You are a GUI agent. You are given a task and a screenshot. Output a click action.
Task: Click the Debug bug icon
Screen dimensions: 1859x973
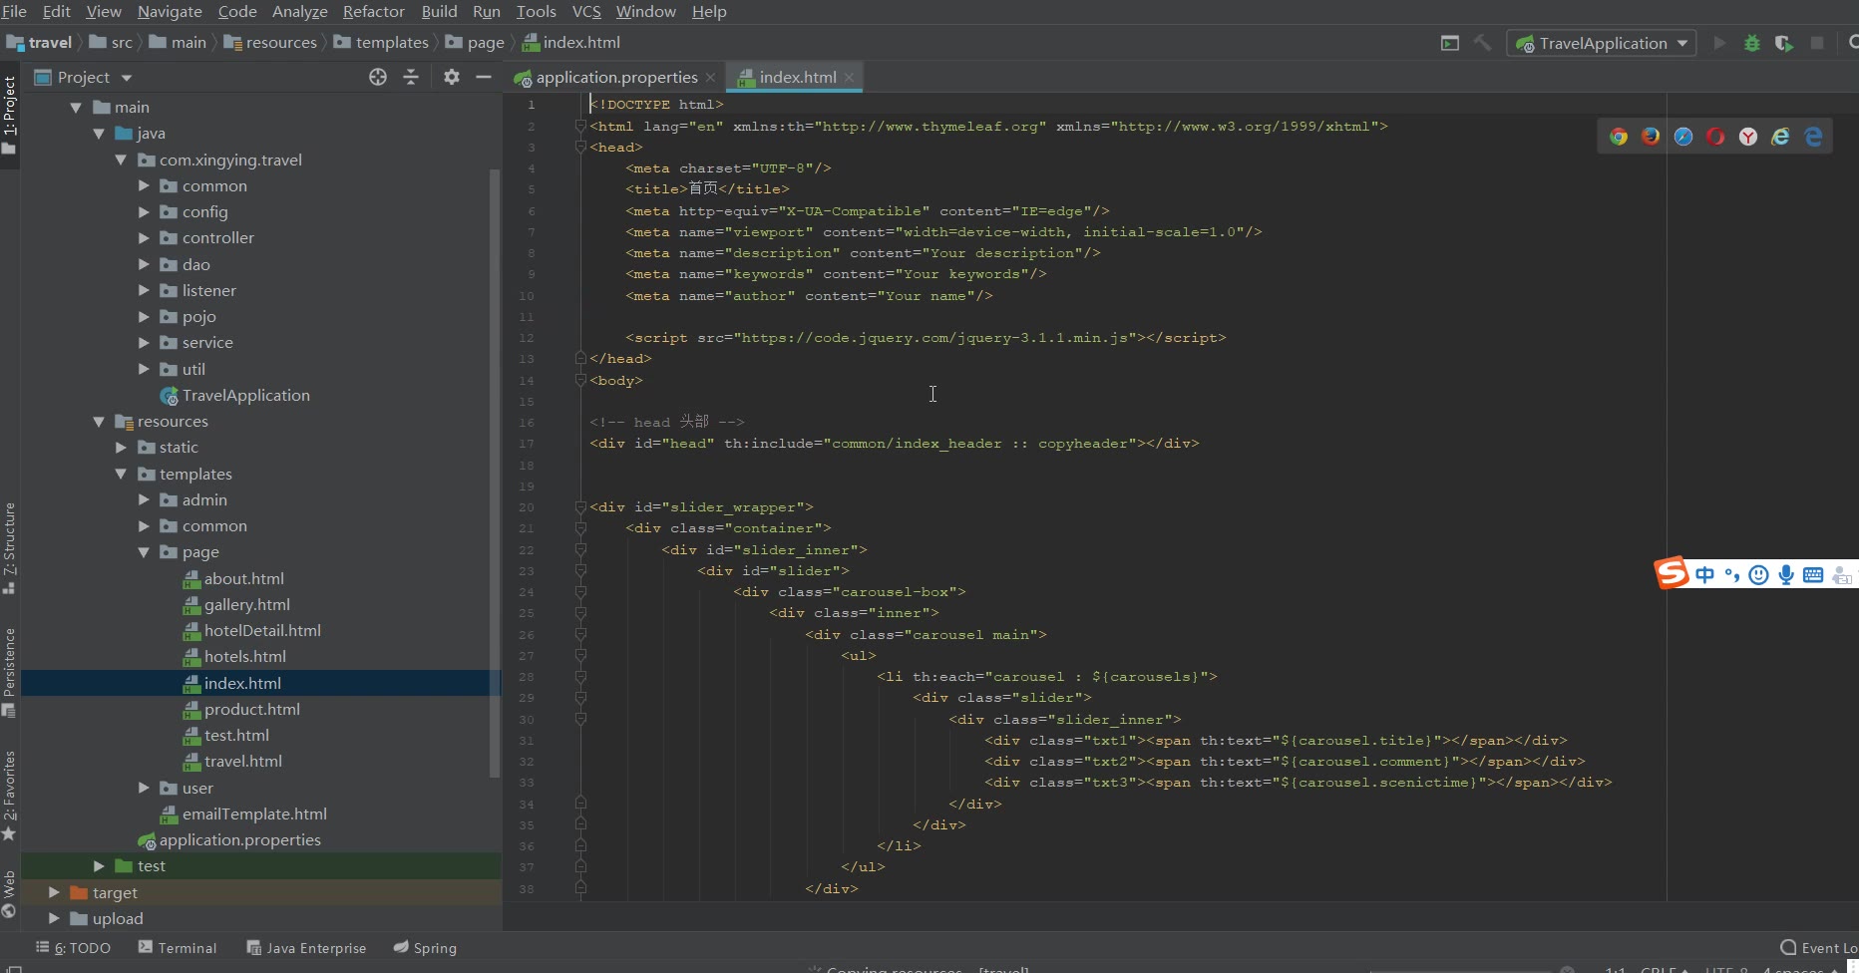pos(1751,43)
